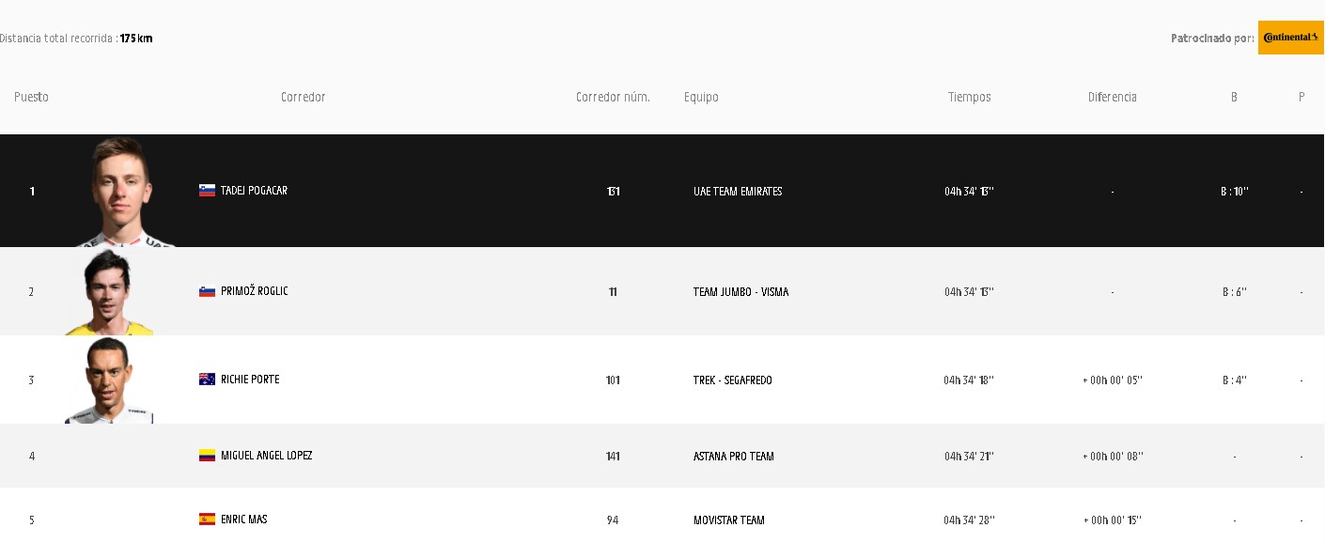Open the Continental sponsor logo
Viewport: 1325px width, 543px height.
pyautogui.click(x=1290, y=38)
